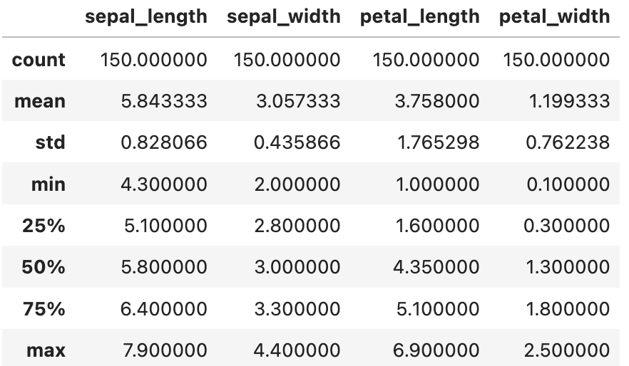Screen dimensions: 629x366
Task: Select the sepal_width mean cell 3.057333
Action: [x=298, y=101]
